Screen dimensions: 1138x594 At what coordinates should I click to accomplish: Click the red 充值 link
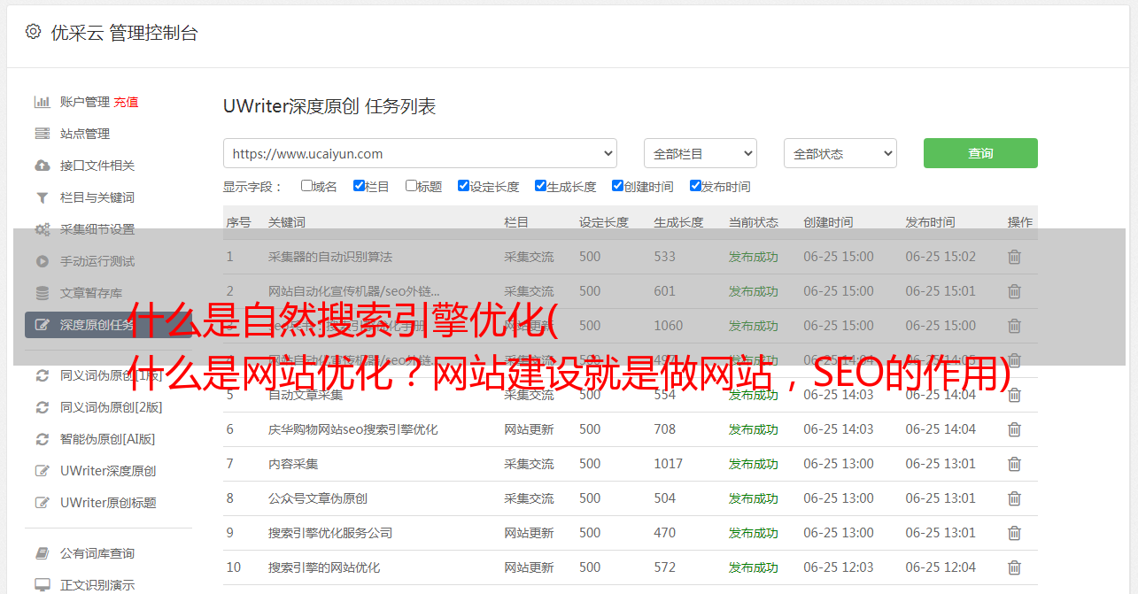126,102
